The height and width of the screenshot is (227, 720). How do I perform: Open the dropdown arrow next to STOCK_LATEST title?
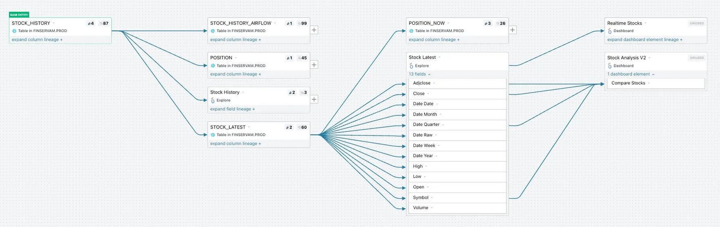[x=249, y=127]
